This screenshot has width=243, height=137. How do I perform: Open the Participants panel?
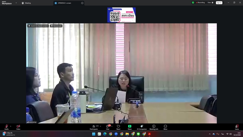click(x=94, y=126)
